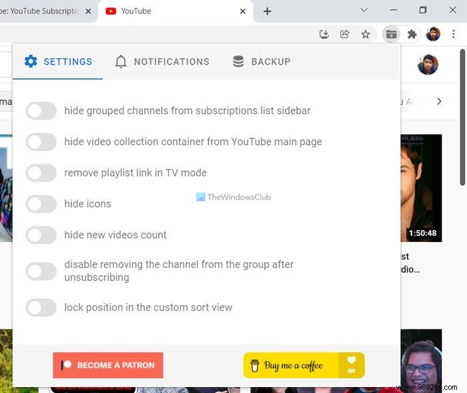The height and width of the screenshot is (393, 467).
Task: Open the Backup tab
Action: (x=262, y=61)
